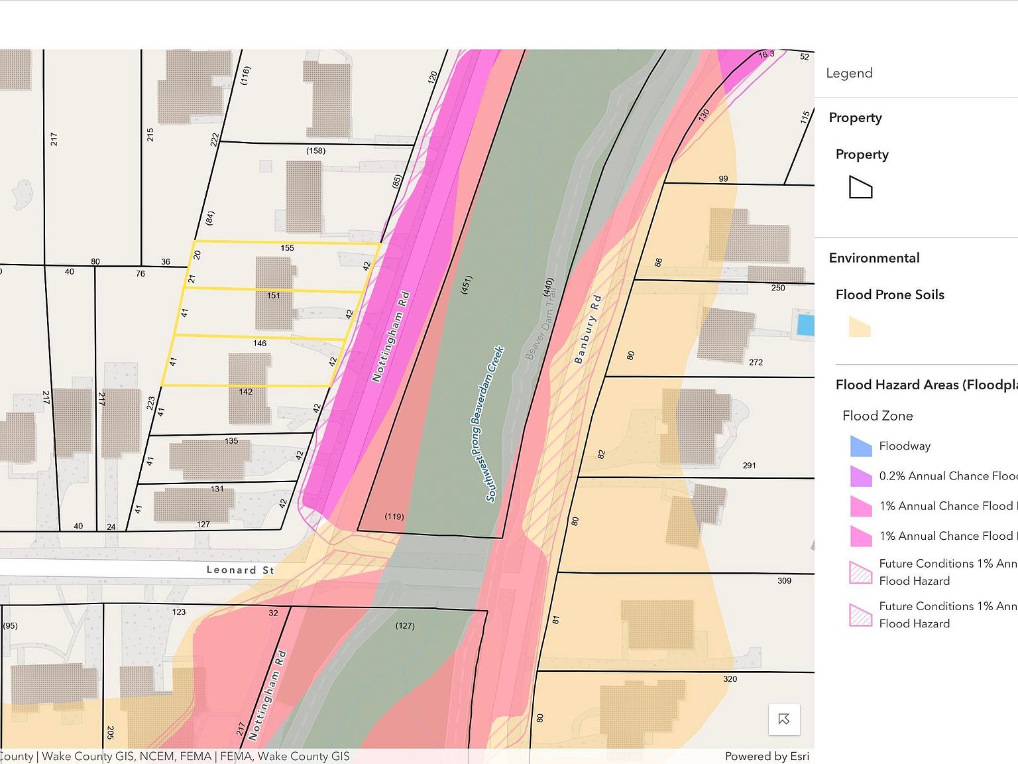The width and height of the screenshot is (1018, 764).
Task: Select the tan Flood Prone Soils swatch
Action: pyautogui.click(x=860, y=326)
